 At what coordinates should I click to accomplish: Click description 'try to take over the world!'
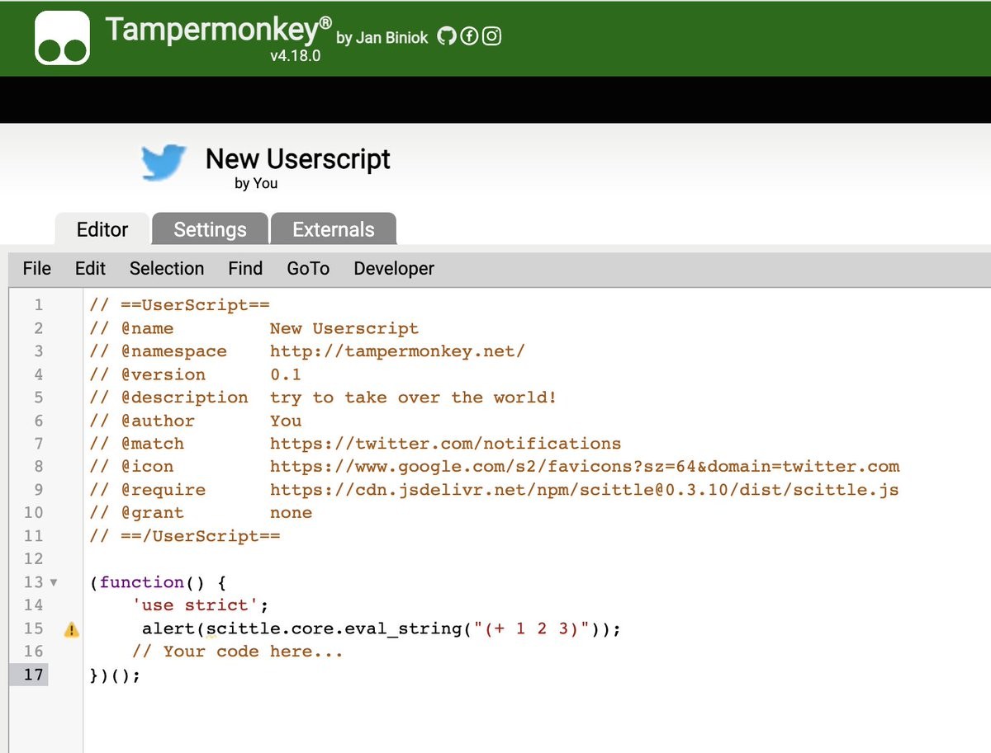coord(413,398)
